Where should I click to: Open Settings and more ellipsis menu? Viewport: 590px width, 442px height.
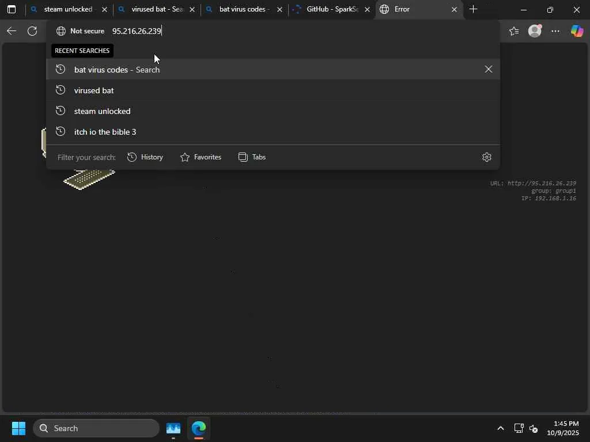pos(555,31)
